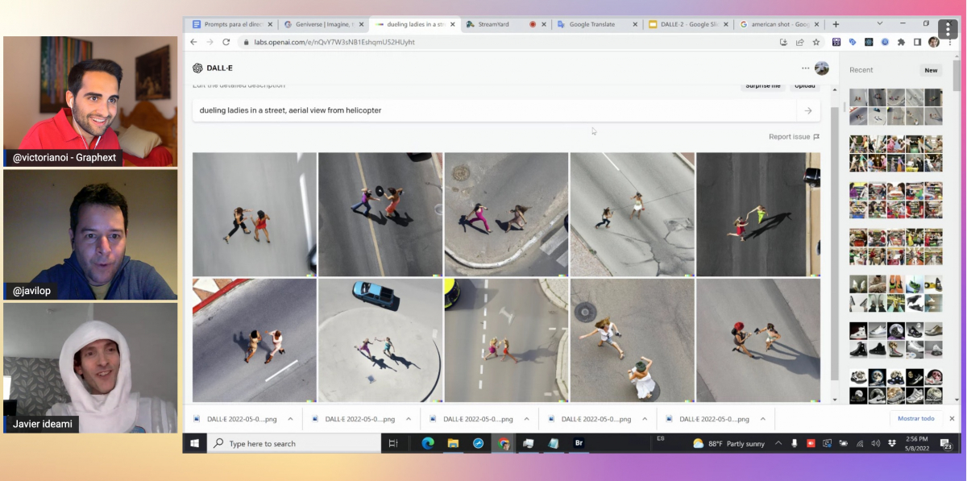
Task: Submit the prompt with the arrow icon
Action: coord(808,111)
